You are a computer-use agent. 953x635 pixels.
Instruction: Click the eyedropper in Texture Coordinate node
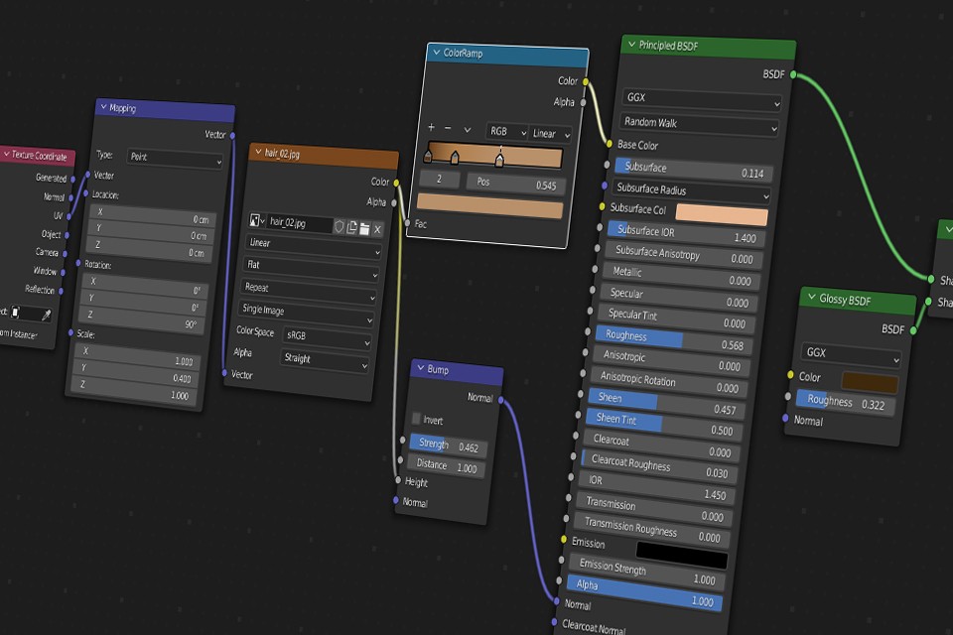coord(46,314)
